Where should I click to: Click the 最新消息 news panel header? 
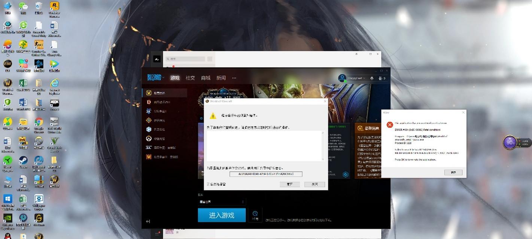368,128
